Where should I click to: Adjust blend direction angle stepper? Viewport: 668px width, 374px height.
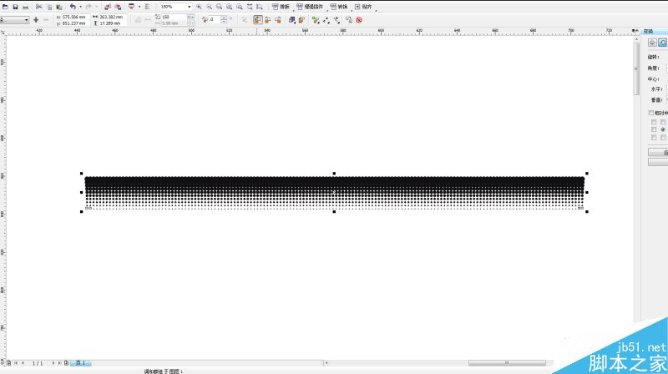pyautogui.click(x=224, y=19)
